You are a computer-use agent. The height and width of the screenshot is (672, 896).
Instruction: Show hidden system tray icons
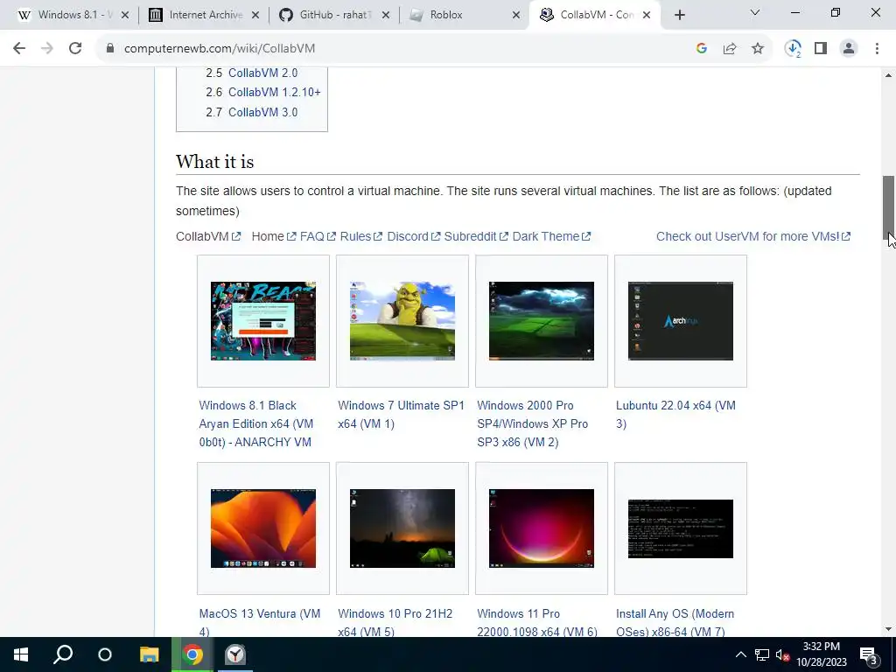pos(740,654)
